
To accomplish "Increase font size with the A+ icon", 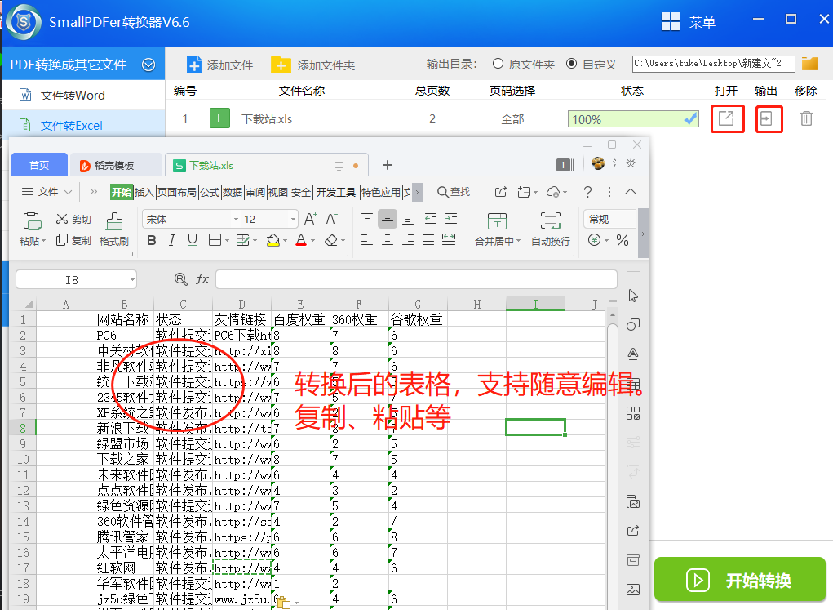I will (x=311, y=219).
